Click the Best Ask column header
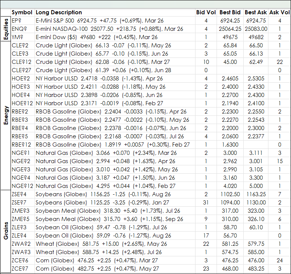This screenshot has height=274, width=291. (256, 12)
